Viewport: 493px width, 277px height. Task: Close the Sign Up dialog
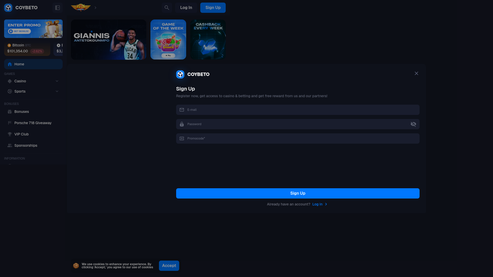[416, 73]
